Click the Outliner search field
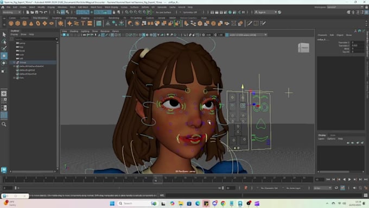Screen dimensions: 369x208 point(36,39)
